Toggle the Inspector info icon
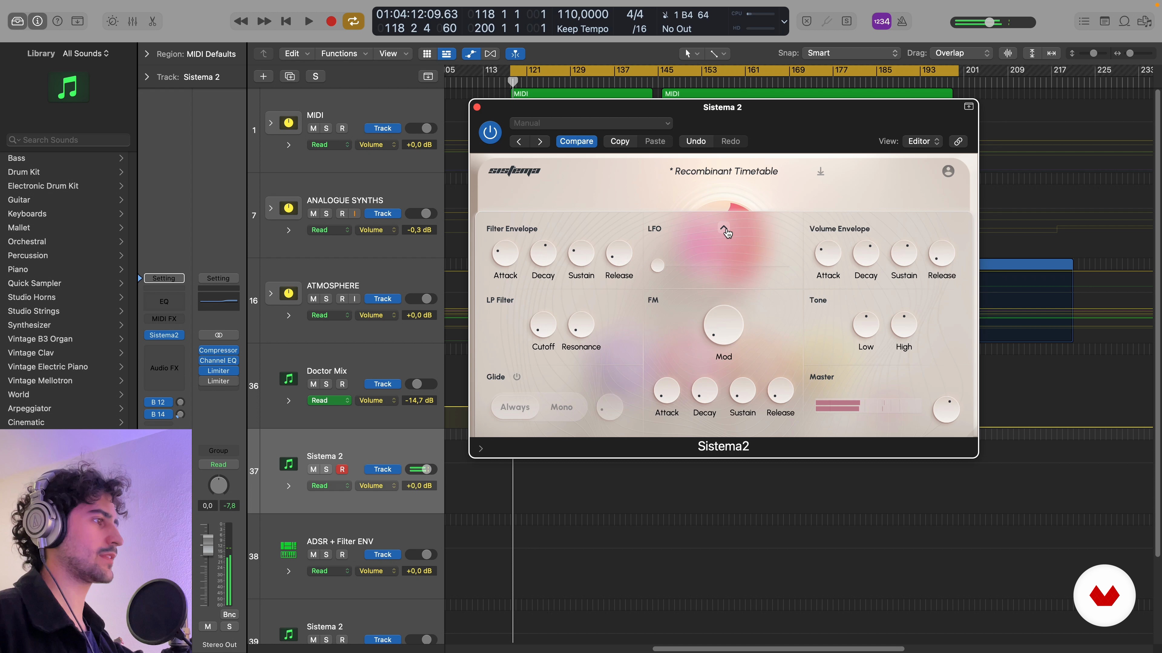 [38, 21]
